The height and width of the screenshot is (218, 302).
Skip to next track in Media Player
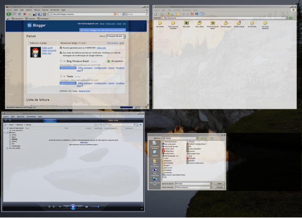coord(80,207)
